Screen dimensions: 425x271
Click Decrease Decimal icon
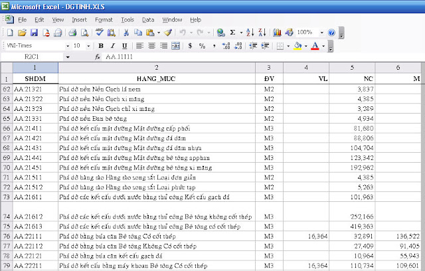click(238, 46)
